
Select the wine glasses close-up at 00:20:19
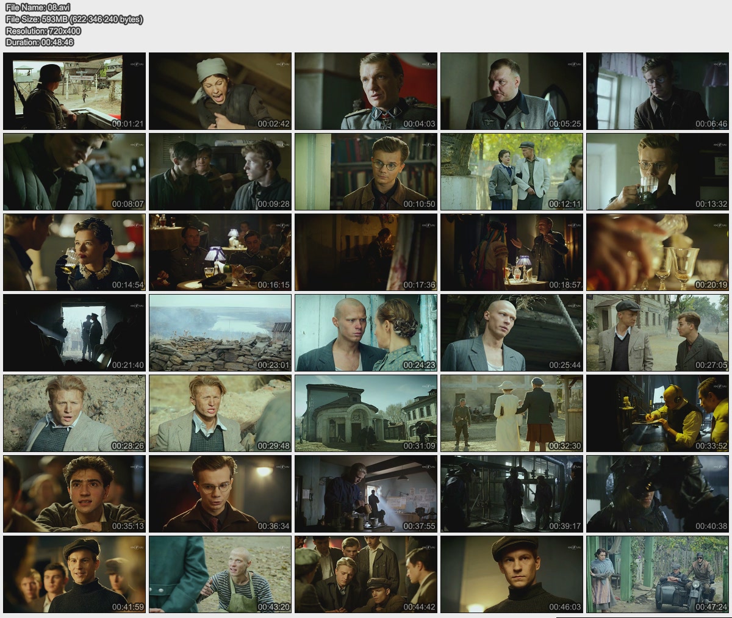click(x=658, y=252)
